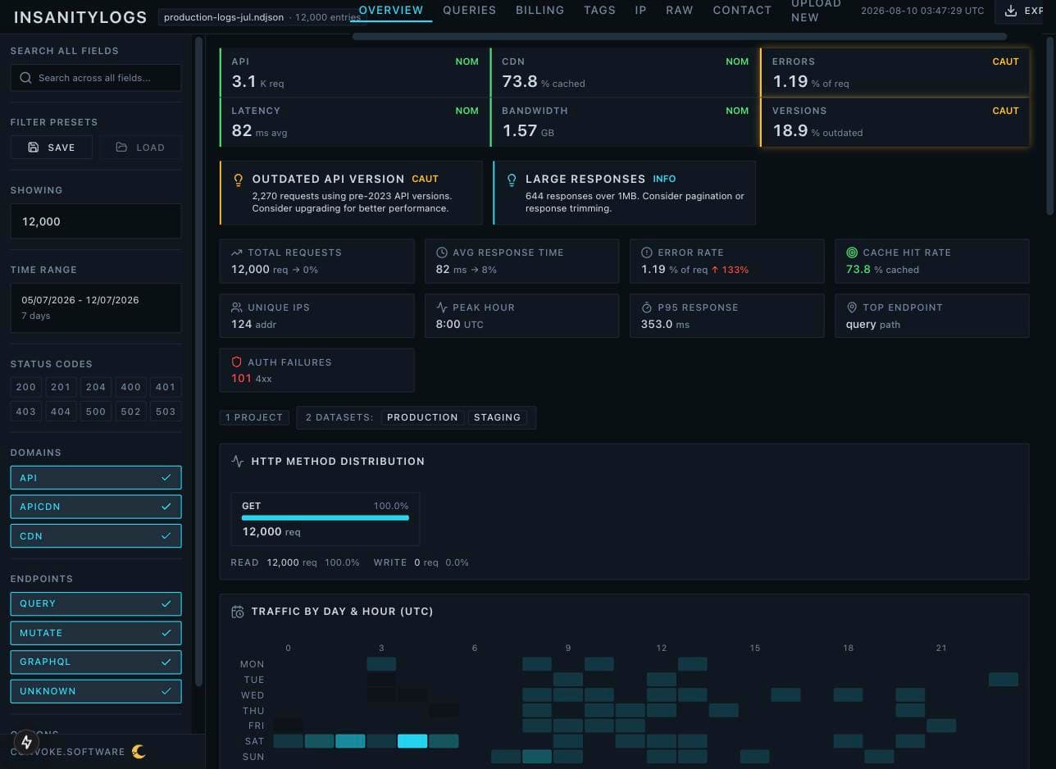This screenshot has height=769, width=1056.
Task: Open the ERRORS caution status card
Action: click(895, 72)
